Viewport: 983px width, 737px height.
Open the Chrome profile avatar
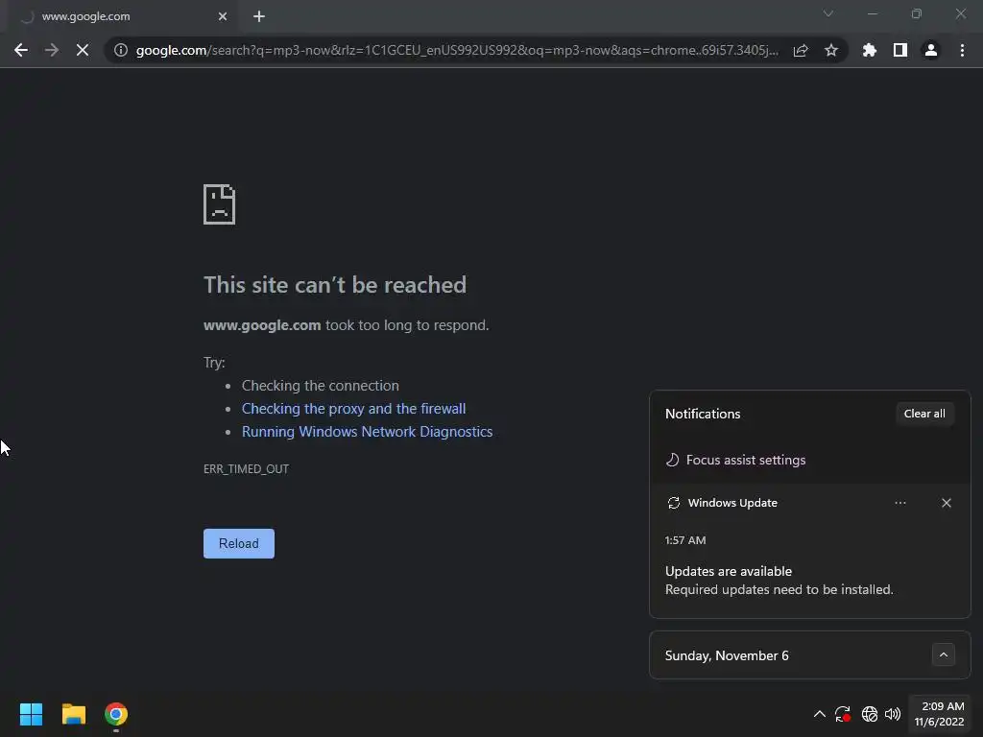coord(931,50)
